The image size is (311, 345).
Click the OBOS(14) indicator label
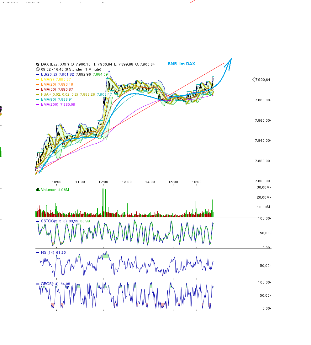[50, 284]
